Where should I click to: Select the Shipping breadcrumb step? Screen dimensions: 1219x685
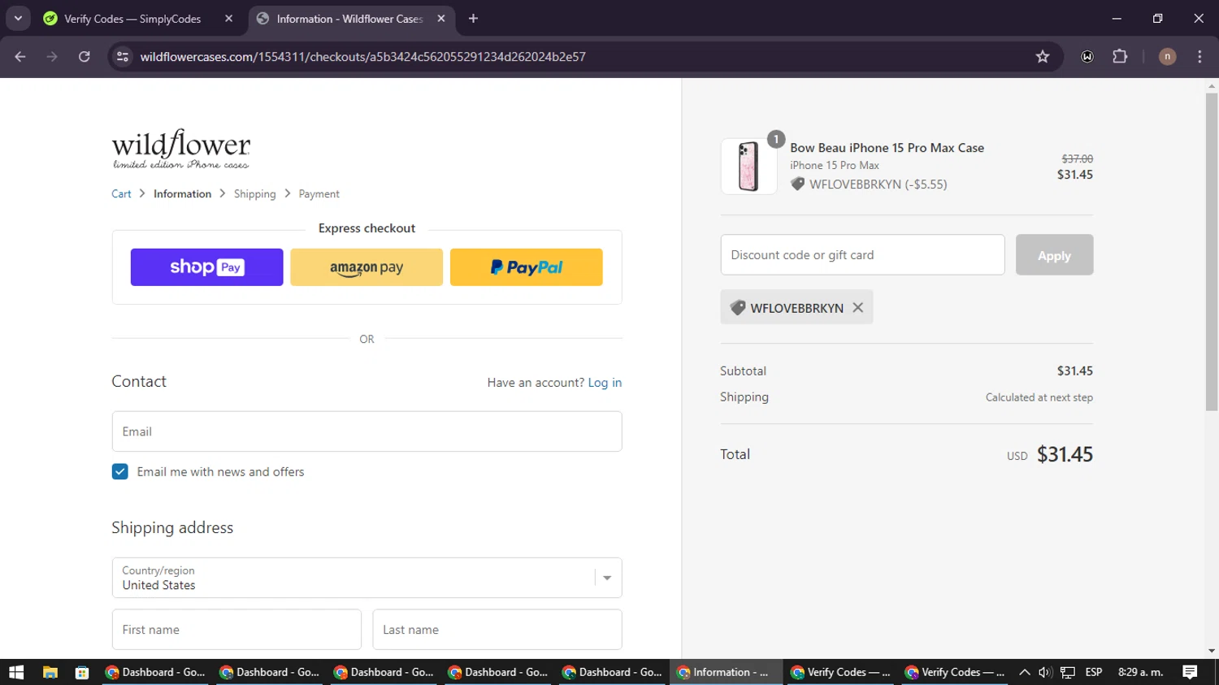point(254,194)
